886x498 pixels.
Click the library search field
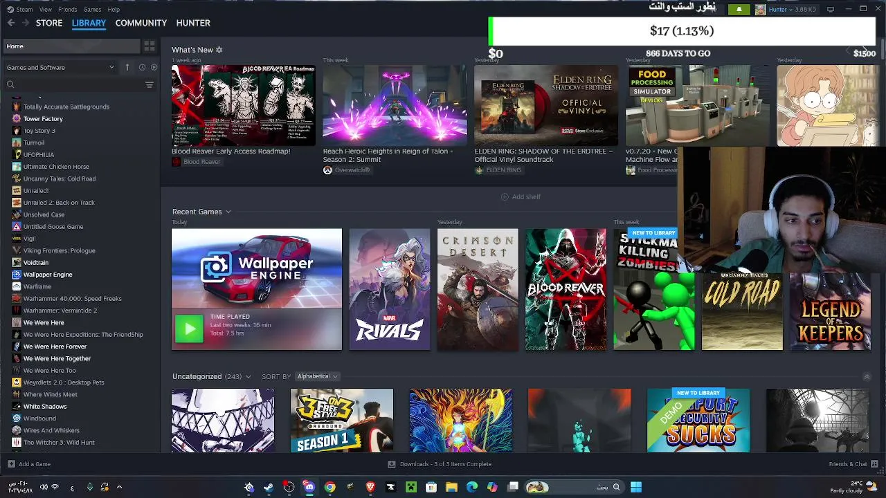tap(74, 84)
